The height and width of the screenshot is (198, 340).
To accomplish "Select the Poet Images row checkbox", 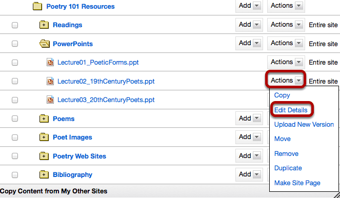I will 15,137.
